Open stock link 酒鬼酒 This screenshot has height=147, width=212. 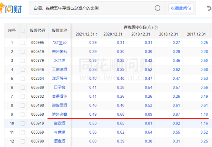pyautogui.click(x=59, y=141)
